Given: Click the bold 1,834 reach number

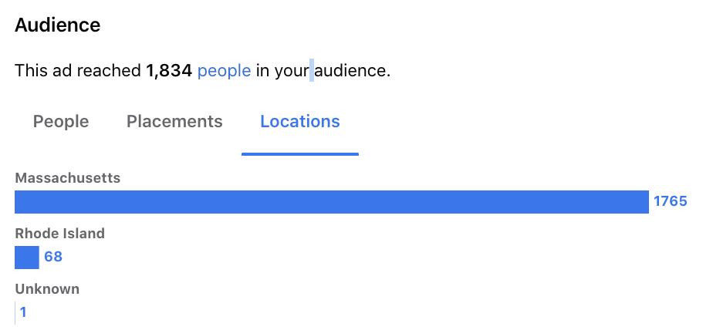Looking at the screenshot, I should pyautogui.click(x=169, y=71).
